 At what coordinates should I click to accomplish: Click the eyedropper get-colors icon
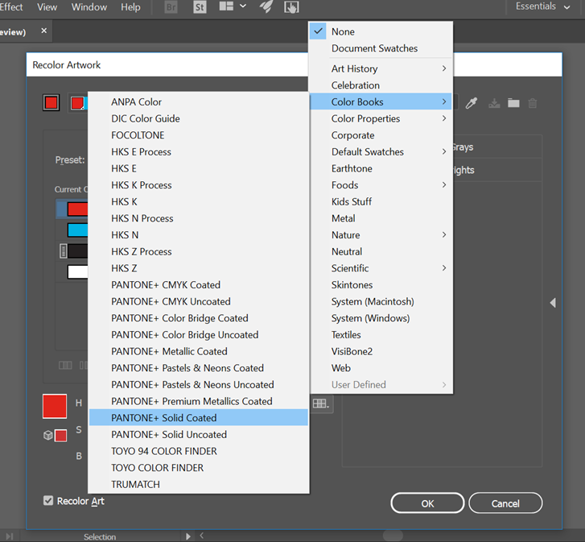[472, 103]
